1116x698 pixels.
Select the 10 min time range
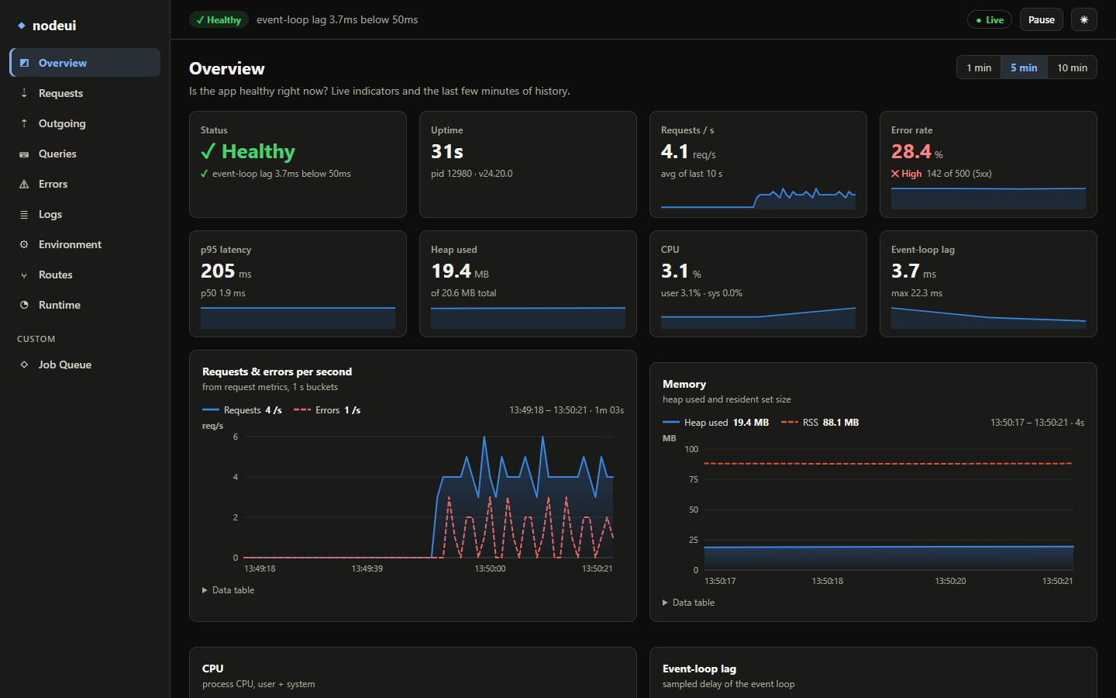pyautogui.click(x=1072, y=67)
